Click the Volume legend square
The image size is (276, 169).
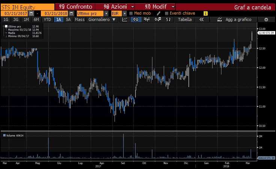4,135
